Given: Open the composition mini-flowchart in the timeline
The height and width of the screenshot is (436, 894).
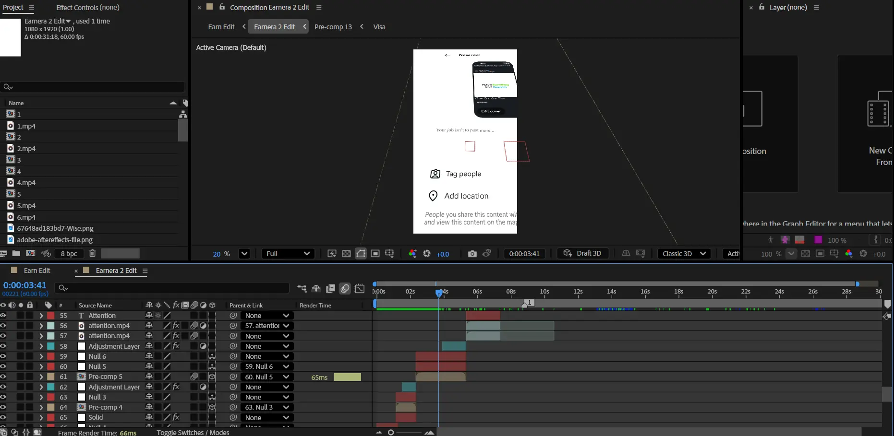Looking at the screenshot, I should point(302,289).
